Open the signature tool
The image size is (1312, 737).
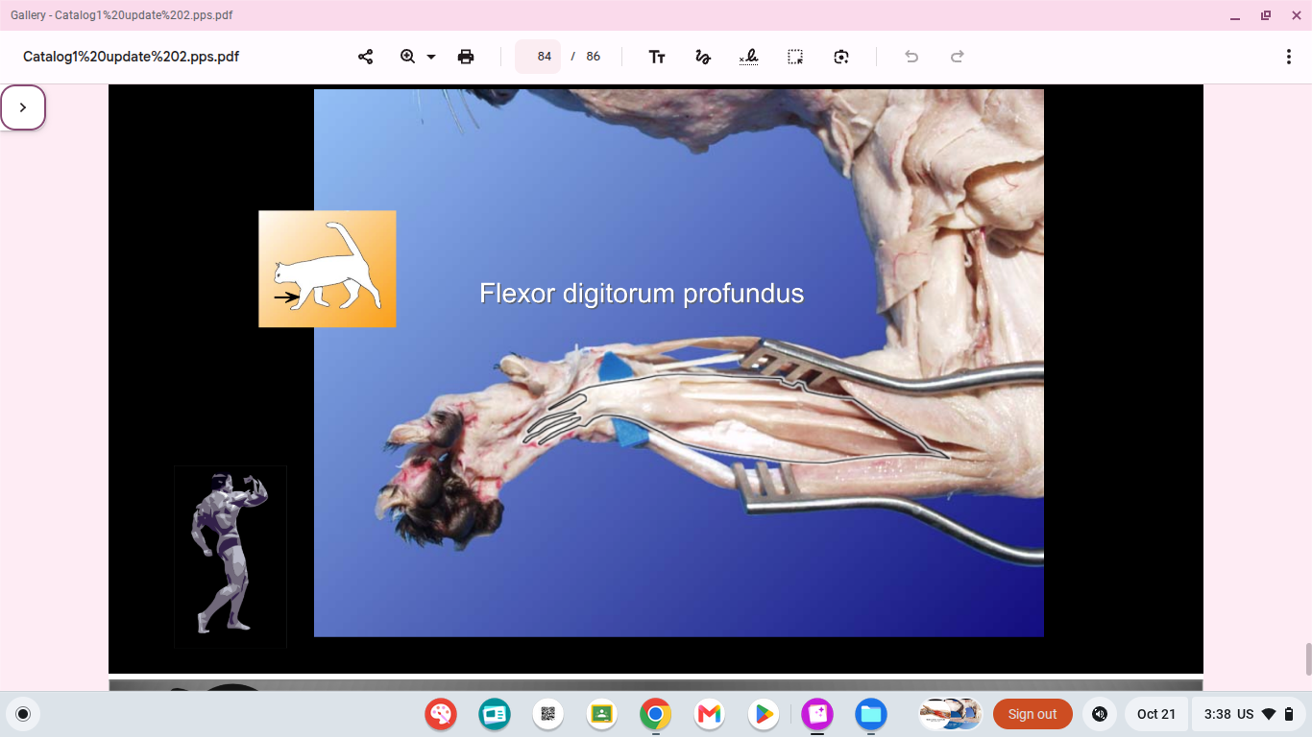click(x=749, y=57)
